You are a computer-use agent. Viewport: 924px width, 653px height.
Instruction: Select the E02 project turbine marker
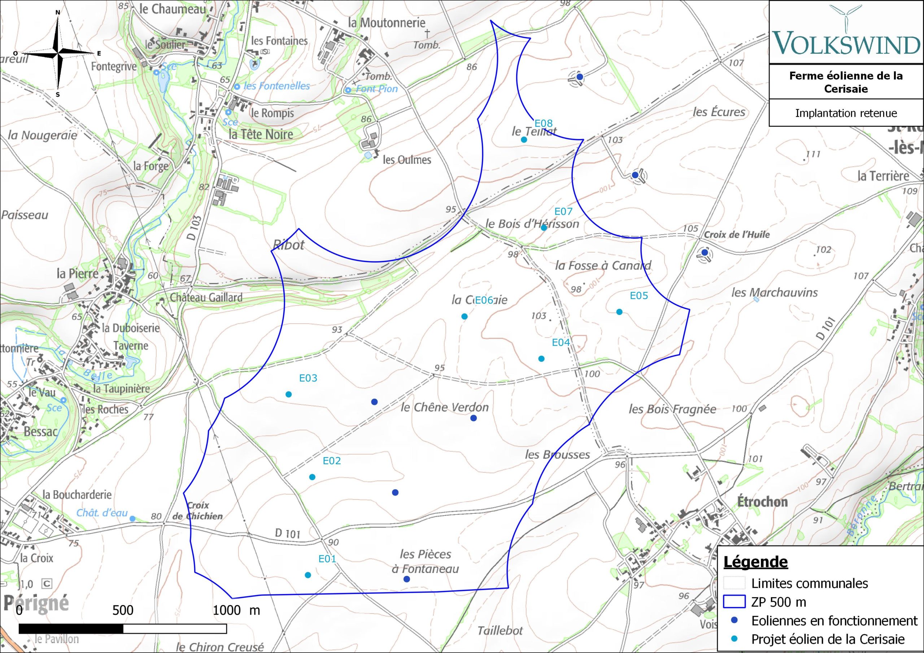312,477
